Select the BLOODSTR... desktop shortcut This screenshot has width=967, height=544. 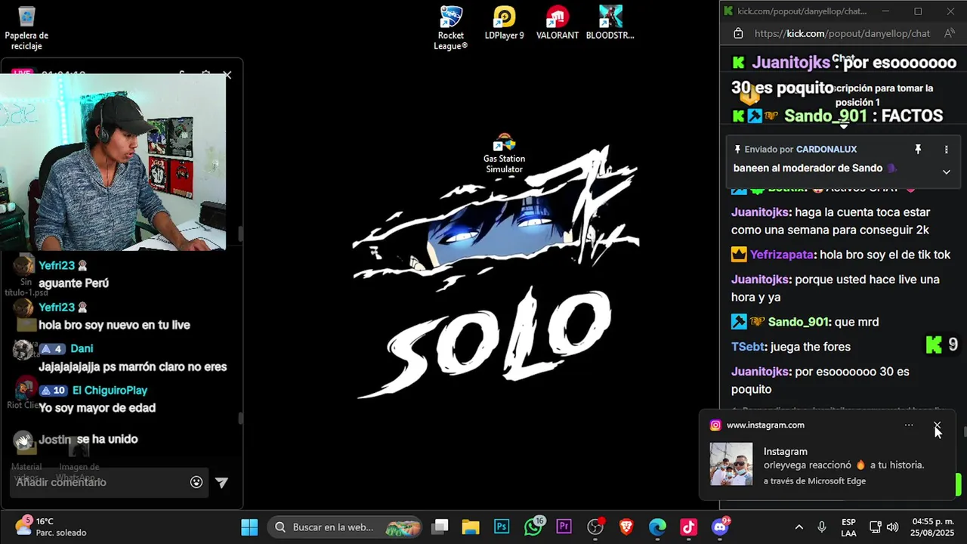point(610,23)
